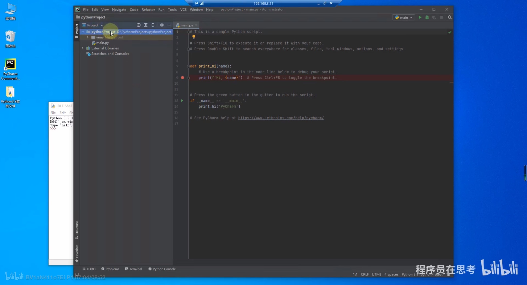Open the Refactor menu

[148, 9]
